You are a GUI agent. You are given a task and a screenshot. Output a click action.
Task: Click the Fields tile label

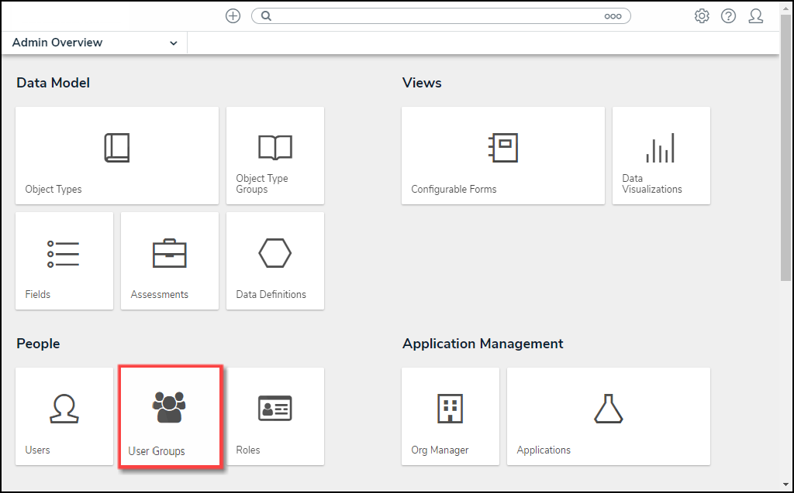click(38, 294)
